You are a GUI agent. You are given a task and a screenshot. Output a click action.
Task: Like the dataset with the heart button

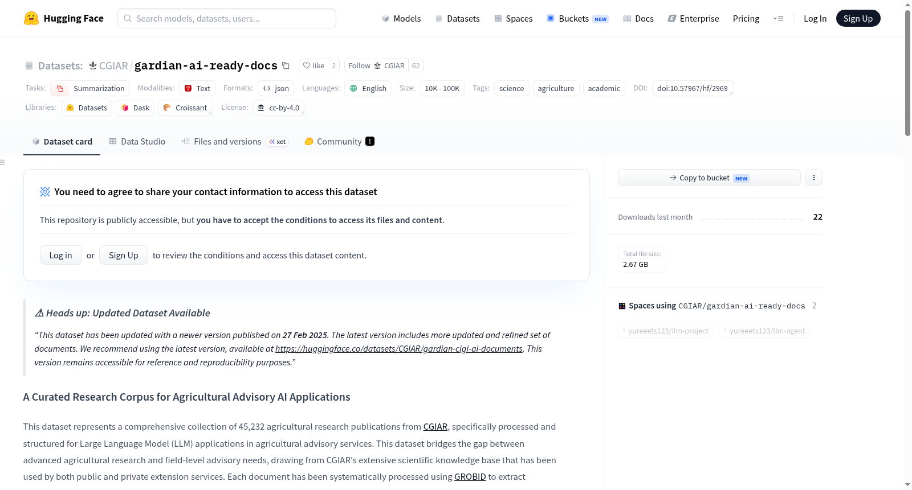click(313, 65)
